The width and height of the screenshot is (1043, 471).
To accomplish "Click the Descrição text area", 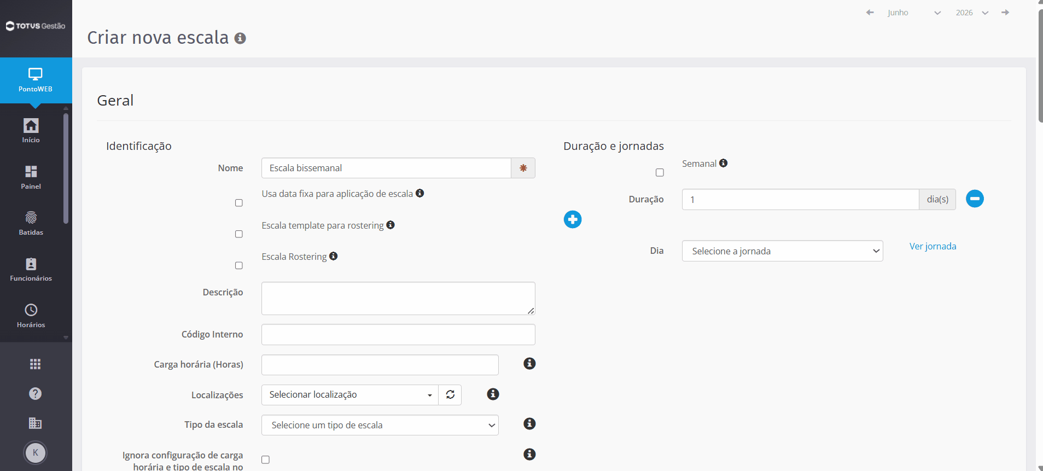I will click(398, 298).
